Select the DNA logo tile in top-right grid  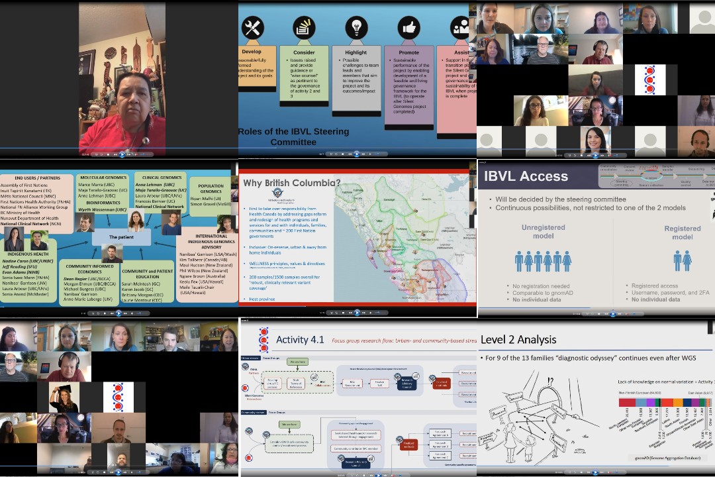pyautogui.click(x=650, y=80)
